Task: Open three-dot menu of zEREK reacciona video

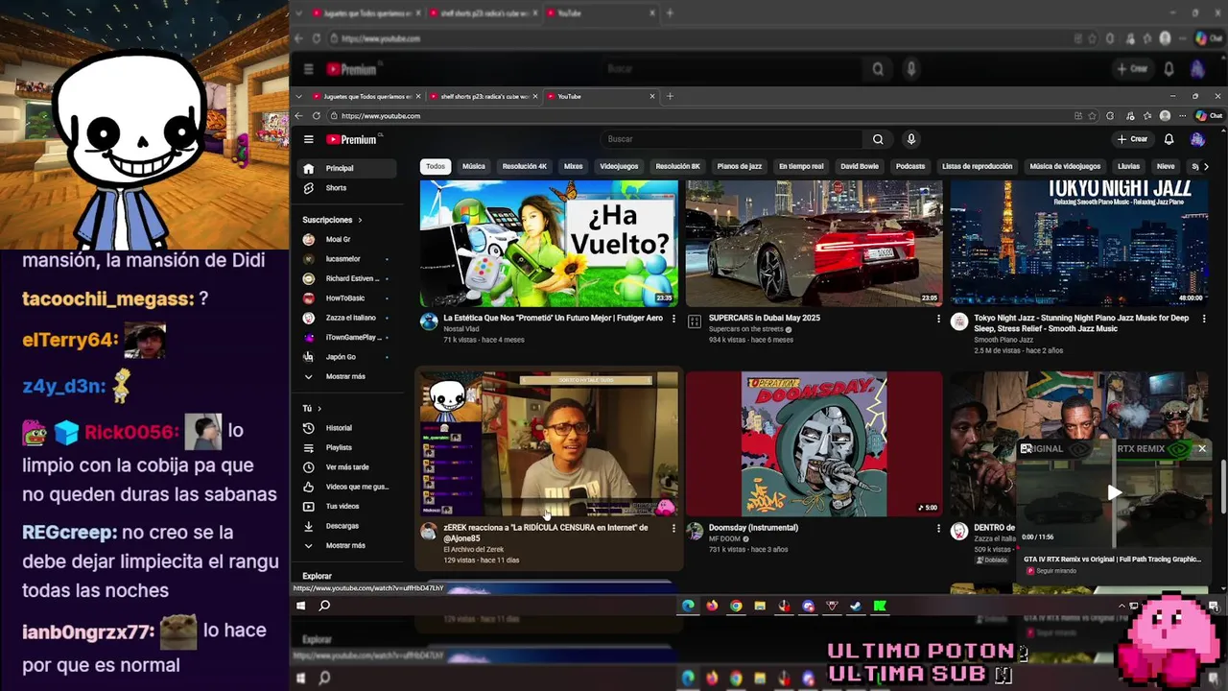Action: (673, 528)
